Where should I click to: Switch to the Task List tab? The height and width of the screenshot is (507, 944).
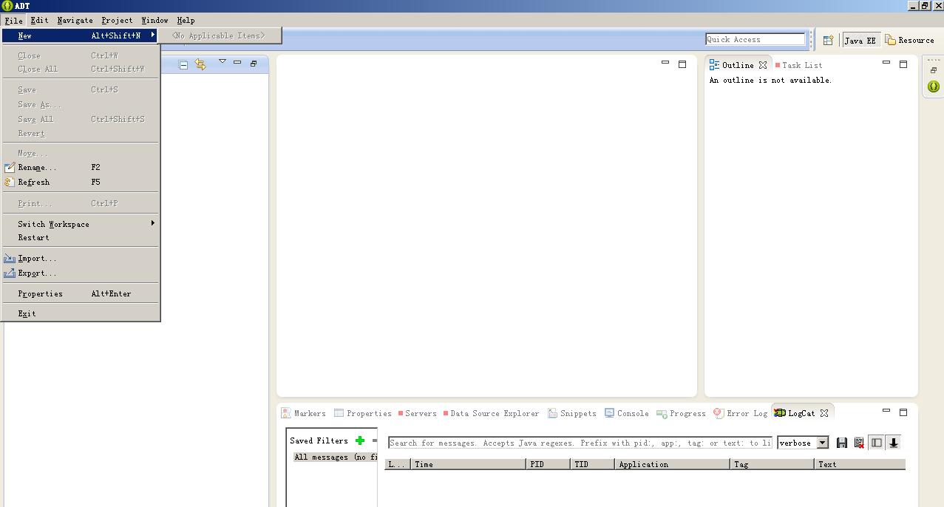coord(798,65)
